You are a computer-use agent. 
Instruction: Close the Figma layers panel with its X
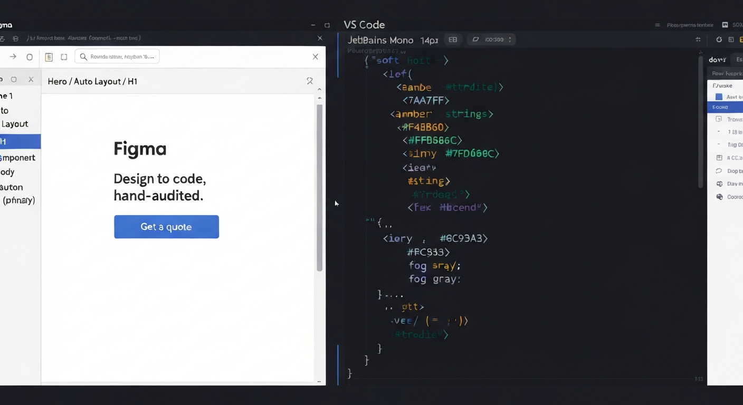point(31,80)
